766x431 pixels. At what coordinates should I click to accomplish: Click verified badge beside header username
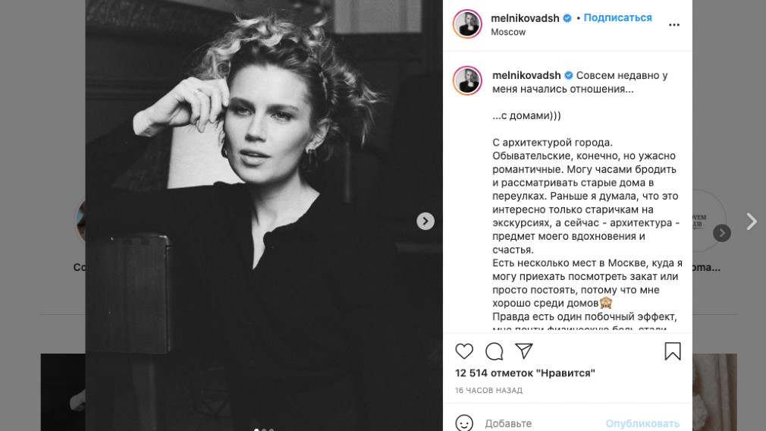[567, 18]
